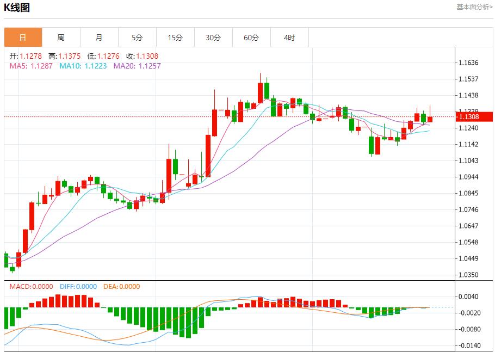Click the DEA indicator label
The height and width of the screenshot is (352, 495).
(x=121, y=287)
